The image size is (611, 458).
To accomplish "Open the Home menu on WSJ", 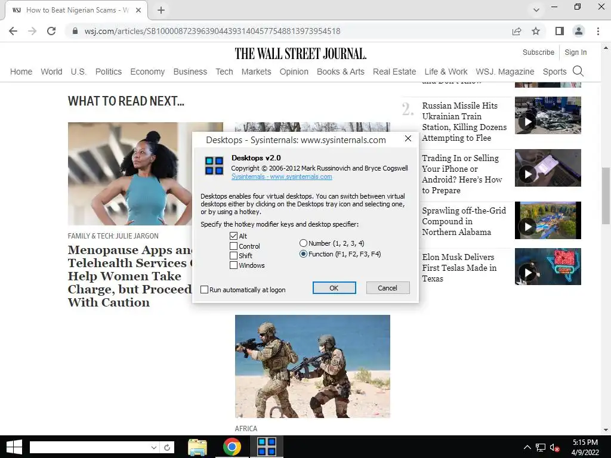I will tap(21, 72).
